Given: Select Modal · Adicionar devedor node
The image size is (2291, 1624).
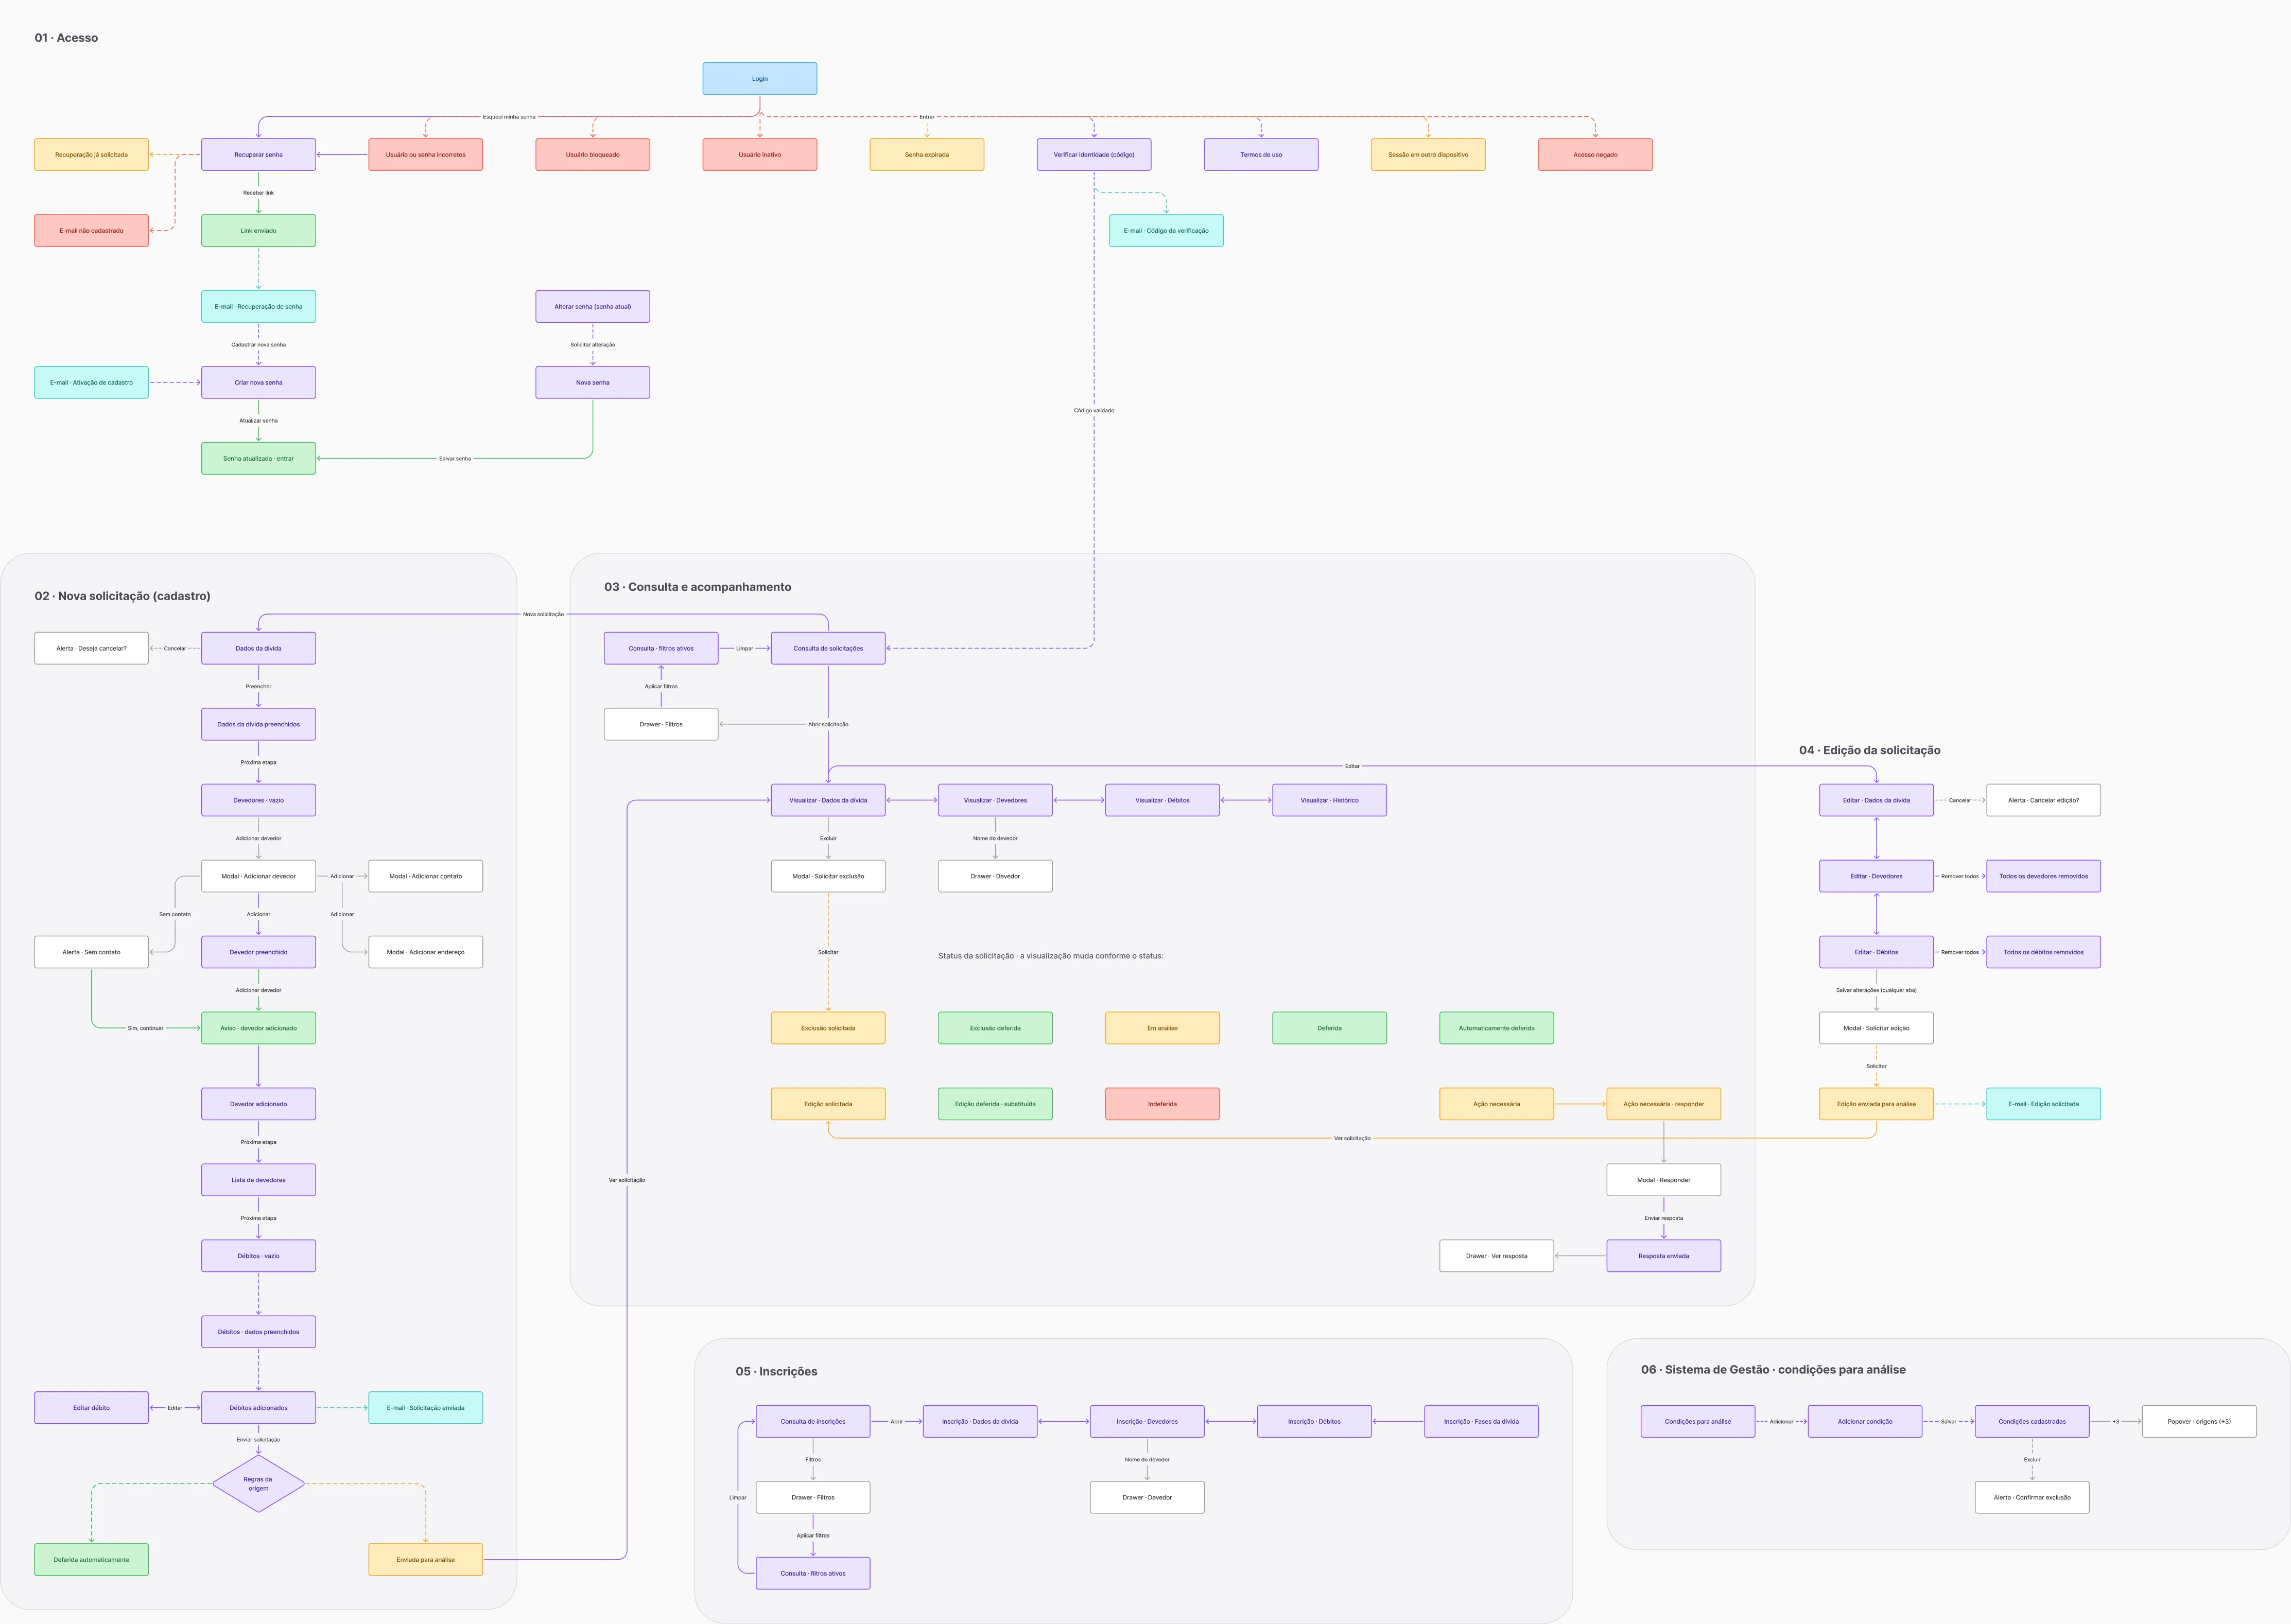Looking at the screenshot, I should click(x=258, y=877).
